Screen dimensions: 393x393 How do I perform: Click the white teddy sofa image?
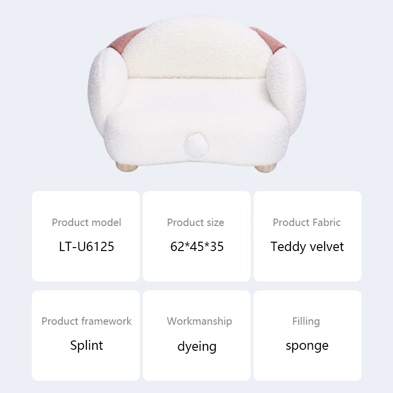(197, 94)
